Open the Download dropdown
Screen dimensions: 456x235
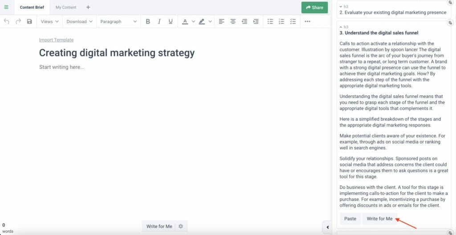pyautogui.click(x=79, y=21)
